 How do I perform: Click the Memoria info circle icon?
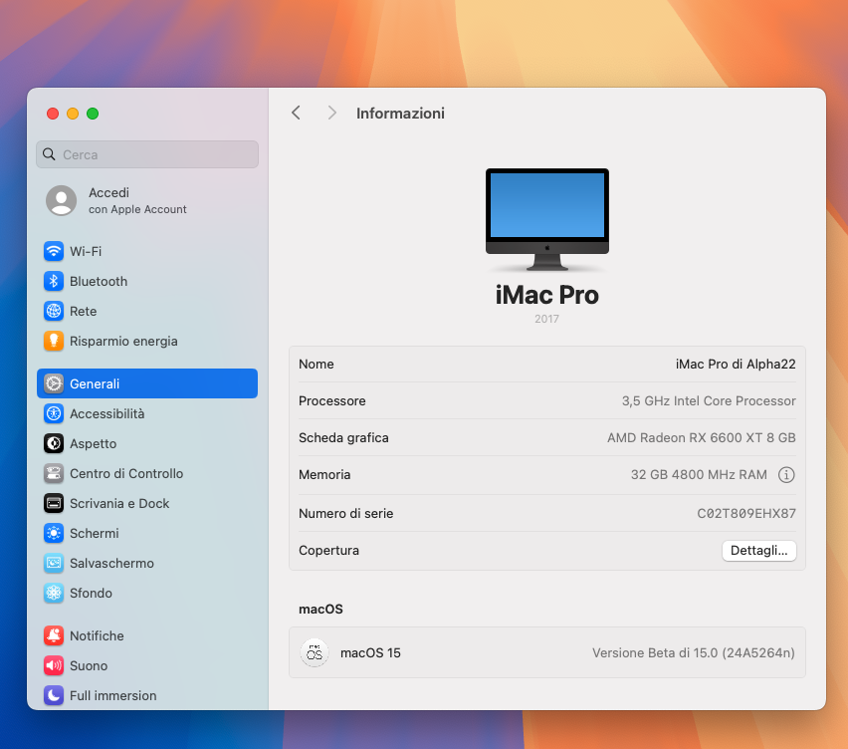point(786,475)
